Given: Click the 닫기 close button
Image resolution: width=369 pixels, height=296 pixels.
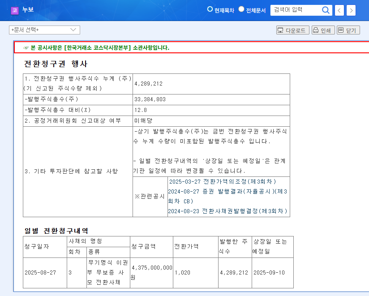Looking at the screenshot, I should 348,30.
